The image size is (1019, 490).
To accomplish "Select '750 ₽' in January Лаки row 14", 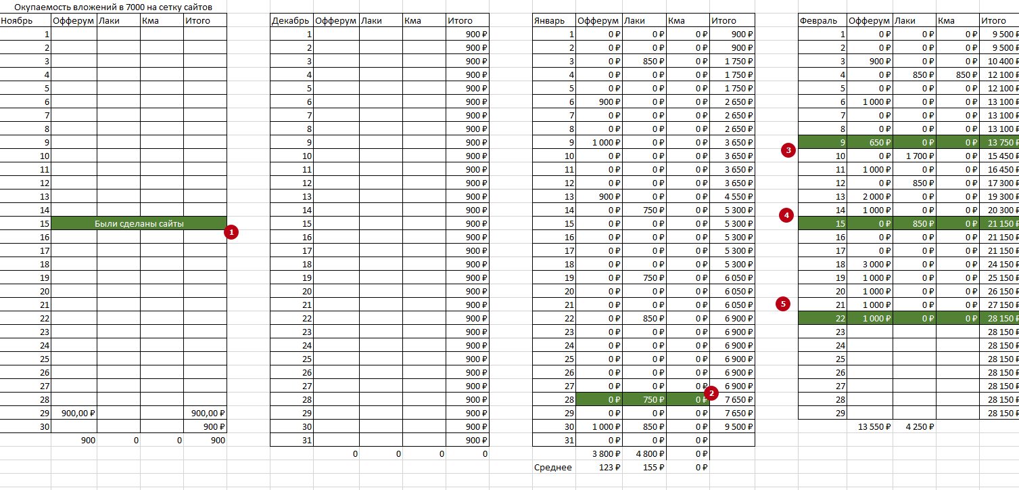I will [644, 210].
